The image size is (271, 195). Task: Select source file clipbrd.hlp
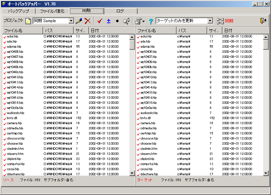click(x=14, y=159)
